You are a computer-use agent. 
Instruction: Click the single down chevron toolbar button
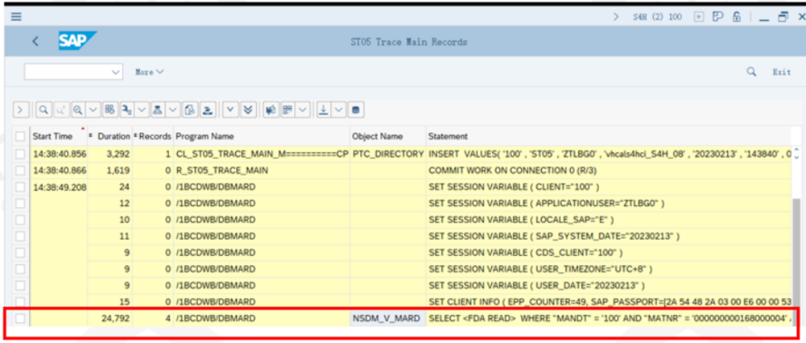(x=231, y=110)
